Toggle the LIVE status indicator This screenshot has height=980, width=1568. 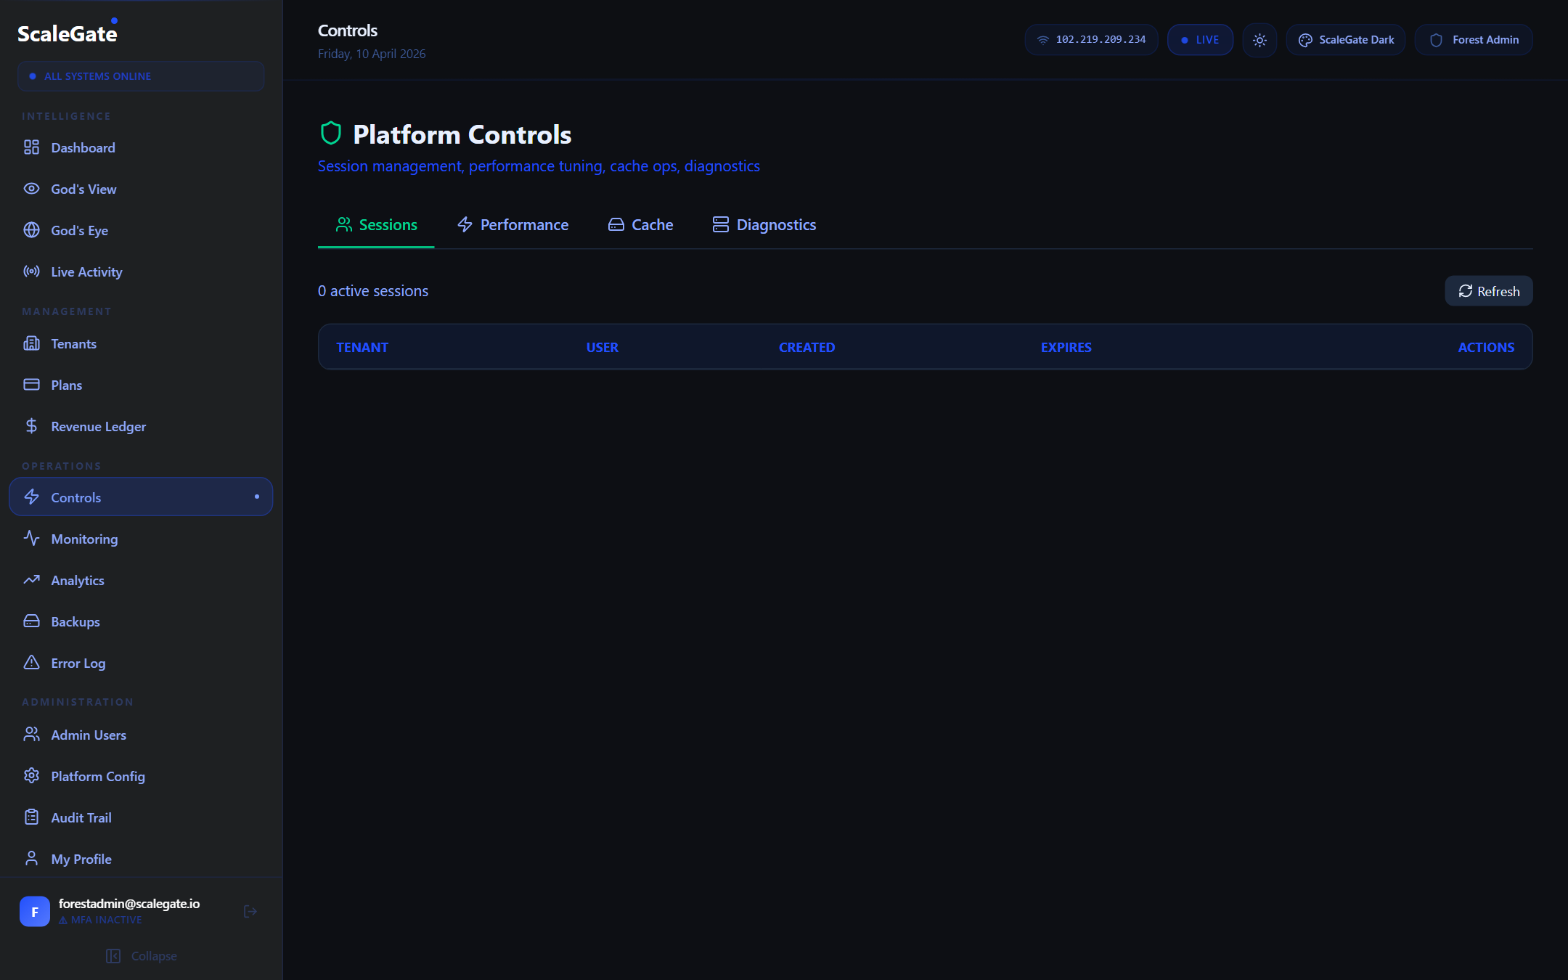click(1200, 40)
